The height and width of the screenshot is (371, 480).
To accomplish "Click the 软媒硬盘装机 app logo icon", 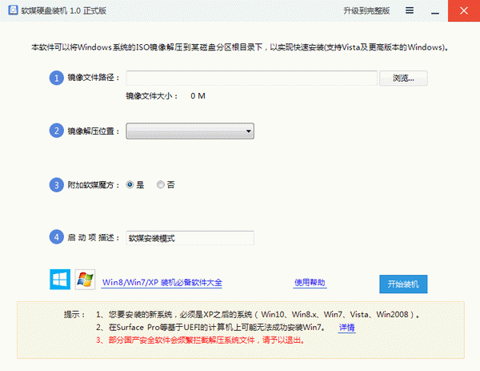I will pyautogui.click(x=13, y=10).
